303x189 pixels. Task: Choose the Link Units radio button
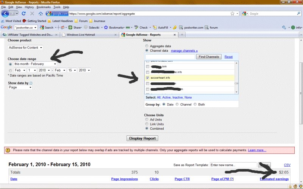[x=147, y=124]
